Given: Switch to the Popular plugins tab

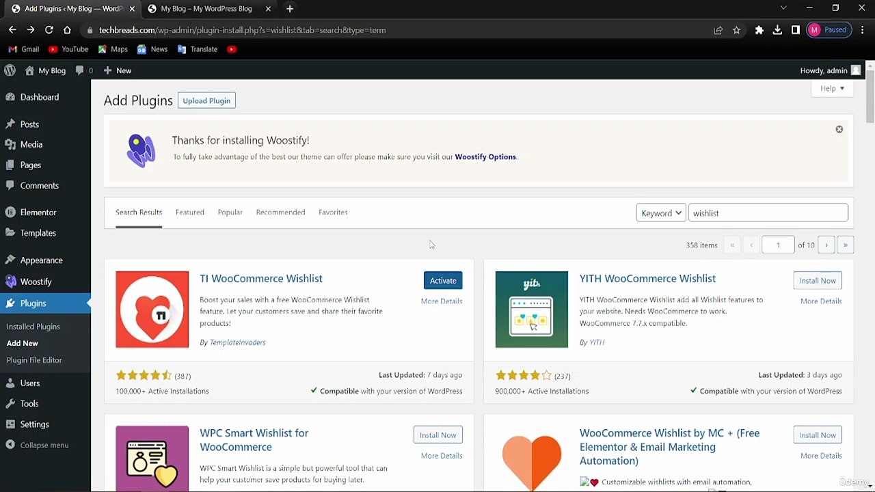Looking at the screenshot, I should point(230,213).
